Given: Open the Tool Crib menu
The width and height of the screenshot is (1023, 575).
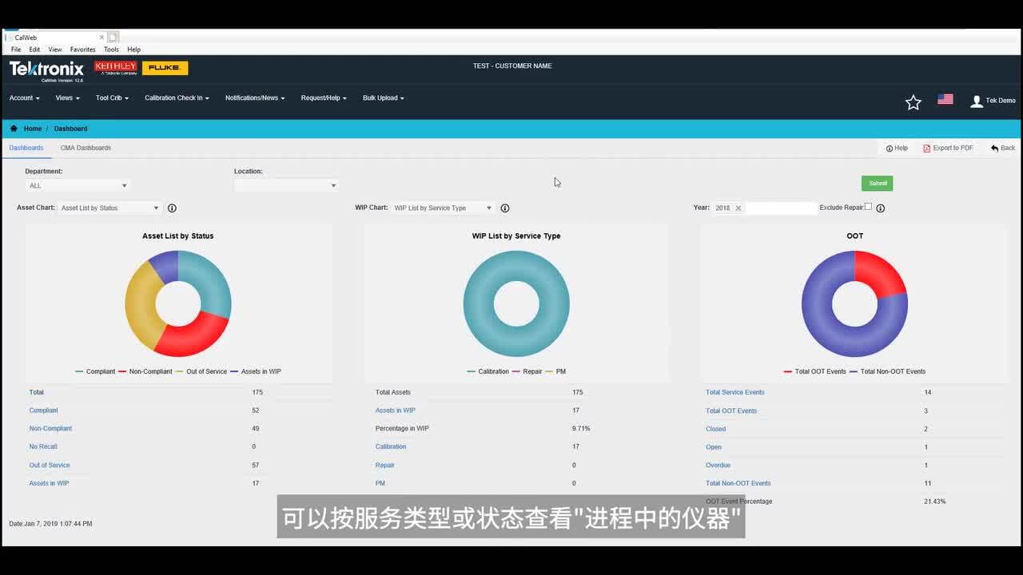Looking at the screenshot, I should (x=111, y=97).
